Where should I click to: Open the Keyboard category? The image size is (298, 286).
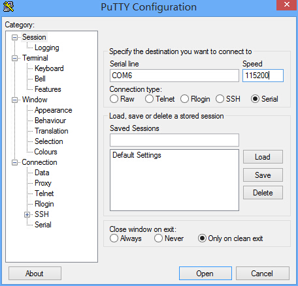49,68
